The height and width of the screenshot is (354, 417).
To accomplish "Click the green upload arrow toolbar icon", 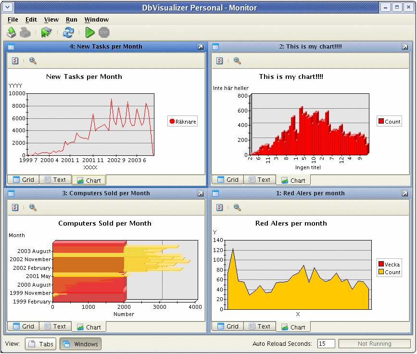I will pyautogui.click(x=12, y=33).
